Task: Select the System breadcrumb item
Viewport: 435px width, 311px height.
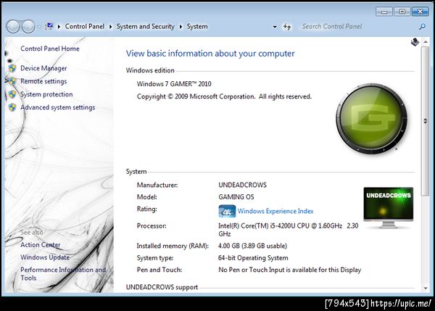Action: point(197,27)
